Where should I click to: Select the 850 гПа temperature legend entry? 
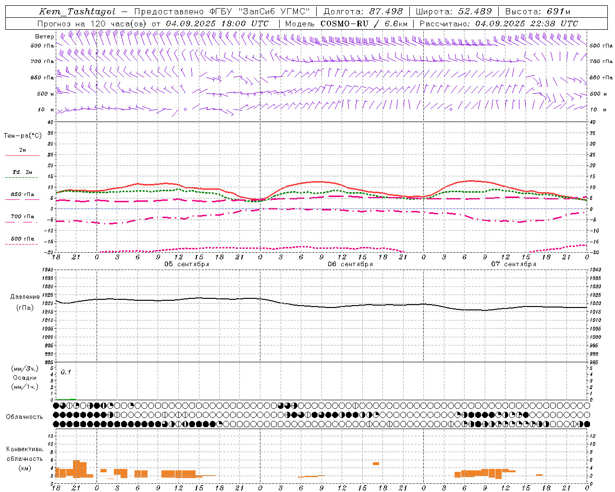[22, 195]
